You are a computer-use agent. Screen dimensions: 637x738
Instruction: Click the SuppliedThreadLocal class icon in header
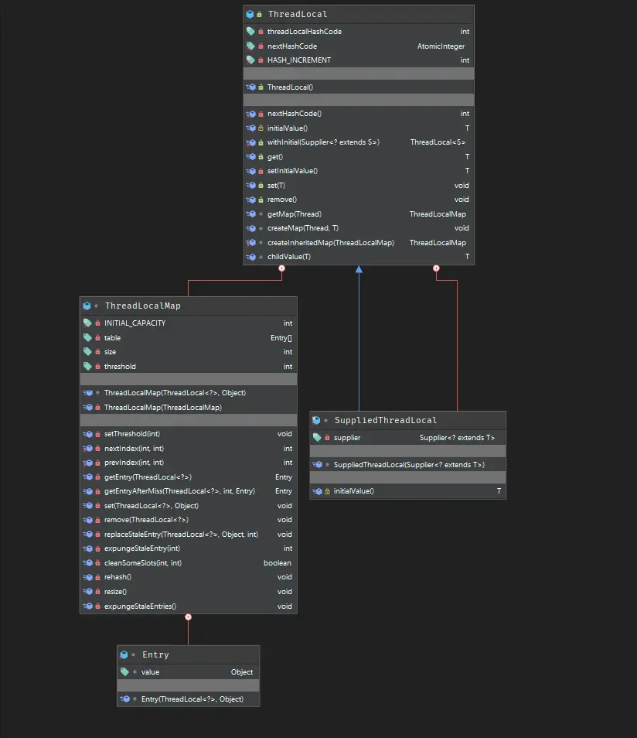point(316,420)
